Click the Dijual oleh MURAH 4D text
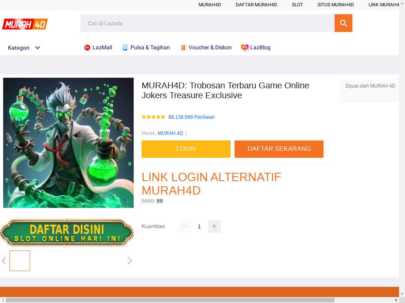The image size is (405, 303). pyautogui.click(x=370, y=86)
